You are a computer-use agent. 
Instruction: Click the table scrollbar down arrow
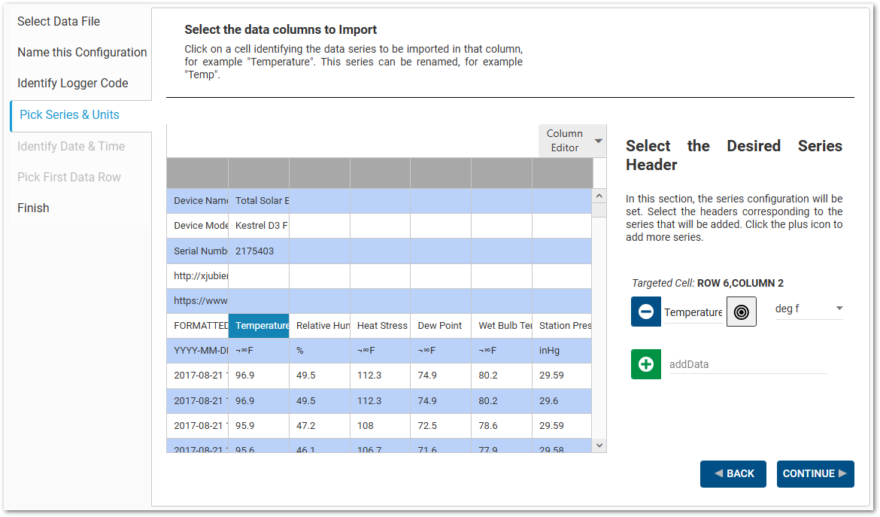click(599, 446)
